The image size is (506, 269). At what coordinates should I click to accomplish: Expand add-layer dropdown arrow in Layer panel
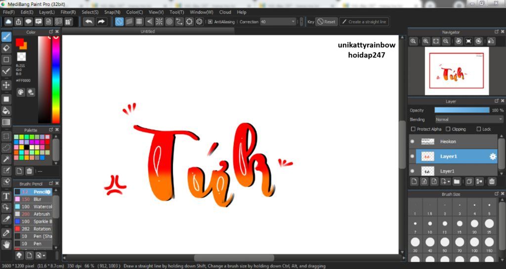(x=449, y=182)
